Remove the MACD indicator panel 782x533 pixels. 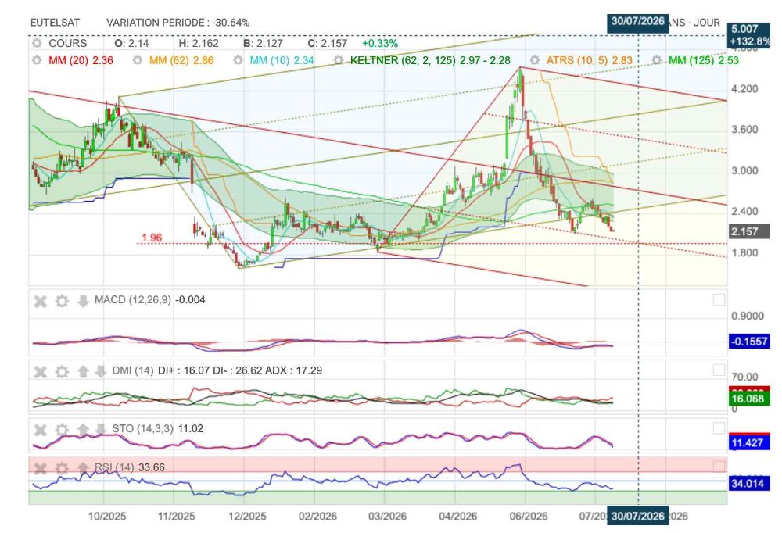40,301
